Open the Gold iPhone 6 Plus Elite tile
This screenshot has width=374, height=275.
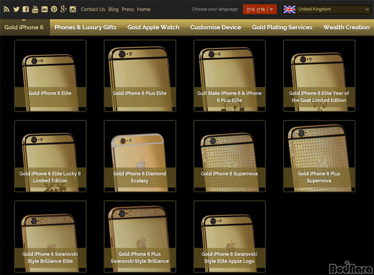(x=140, y=76)
